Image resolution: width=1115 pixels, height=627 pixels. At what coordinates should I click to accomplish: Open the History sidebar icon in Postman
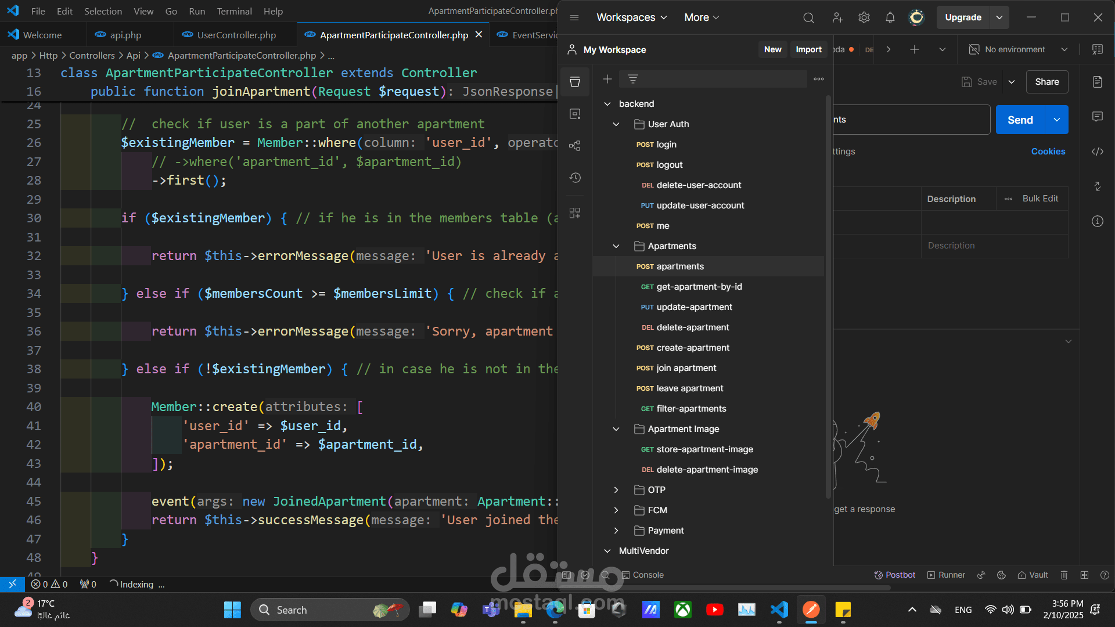point(575,178)
